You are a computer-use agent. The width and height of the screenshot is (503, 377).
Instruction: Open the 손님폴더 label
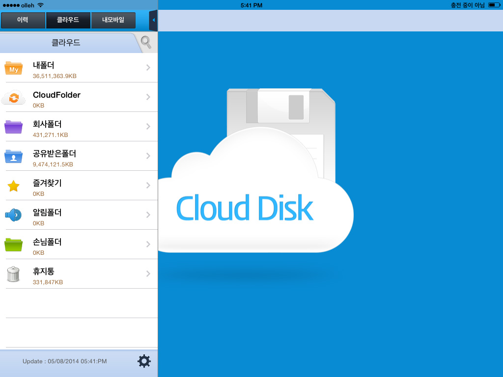[x=47, y=242]
